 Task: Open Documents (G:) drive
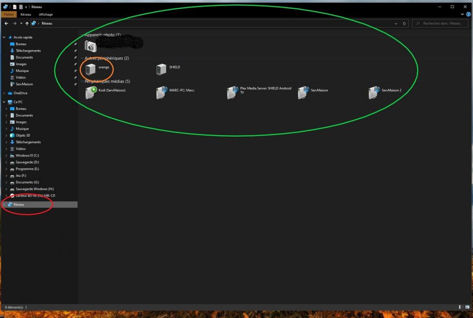click(x=27, y=182)
